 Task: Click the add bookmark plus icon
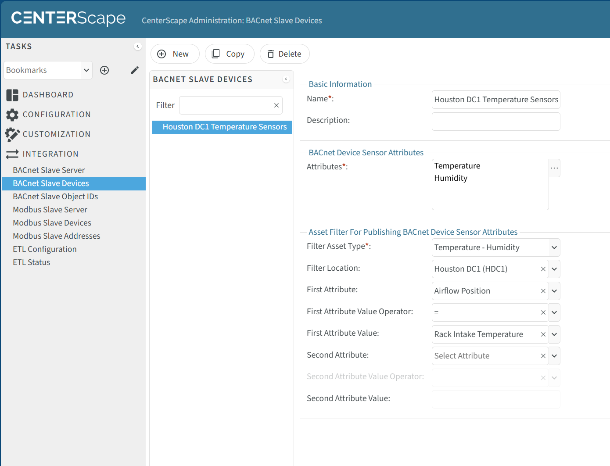coord(104,70)
